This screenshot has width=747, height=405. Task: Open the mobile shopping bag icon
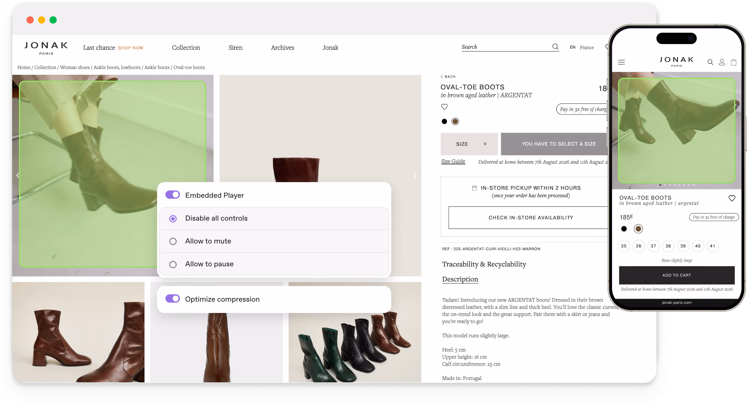point(734,62)
